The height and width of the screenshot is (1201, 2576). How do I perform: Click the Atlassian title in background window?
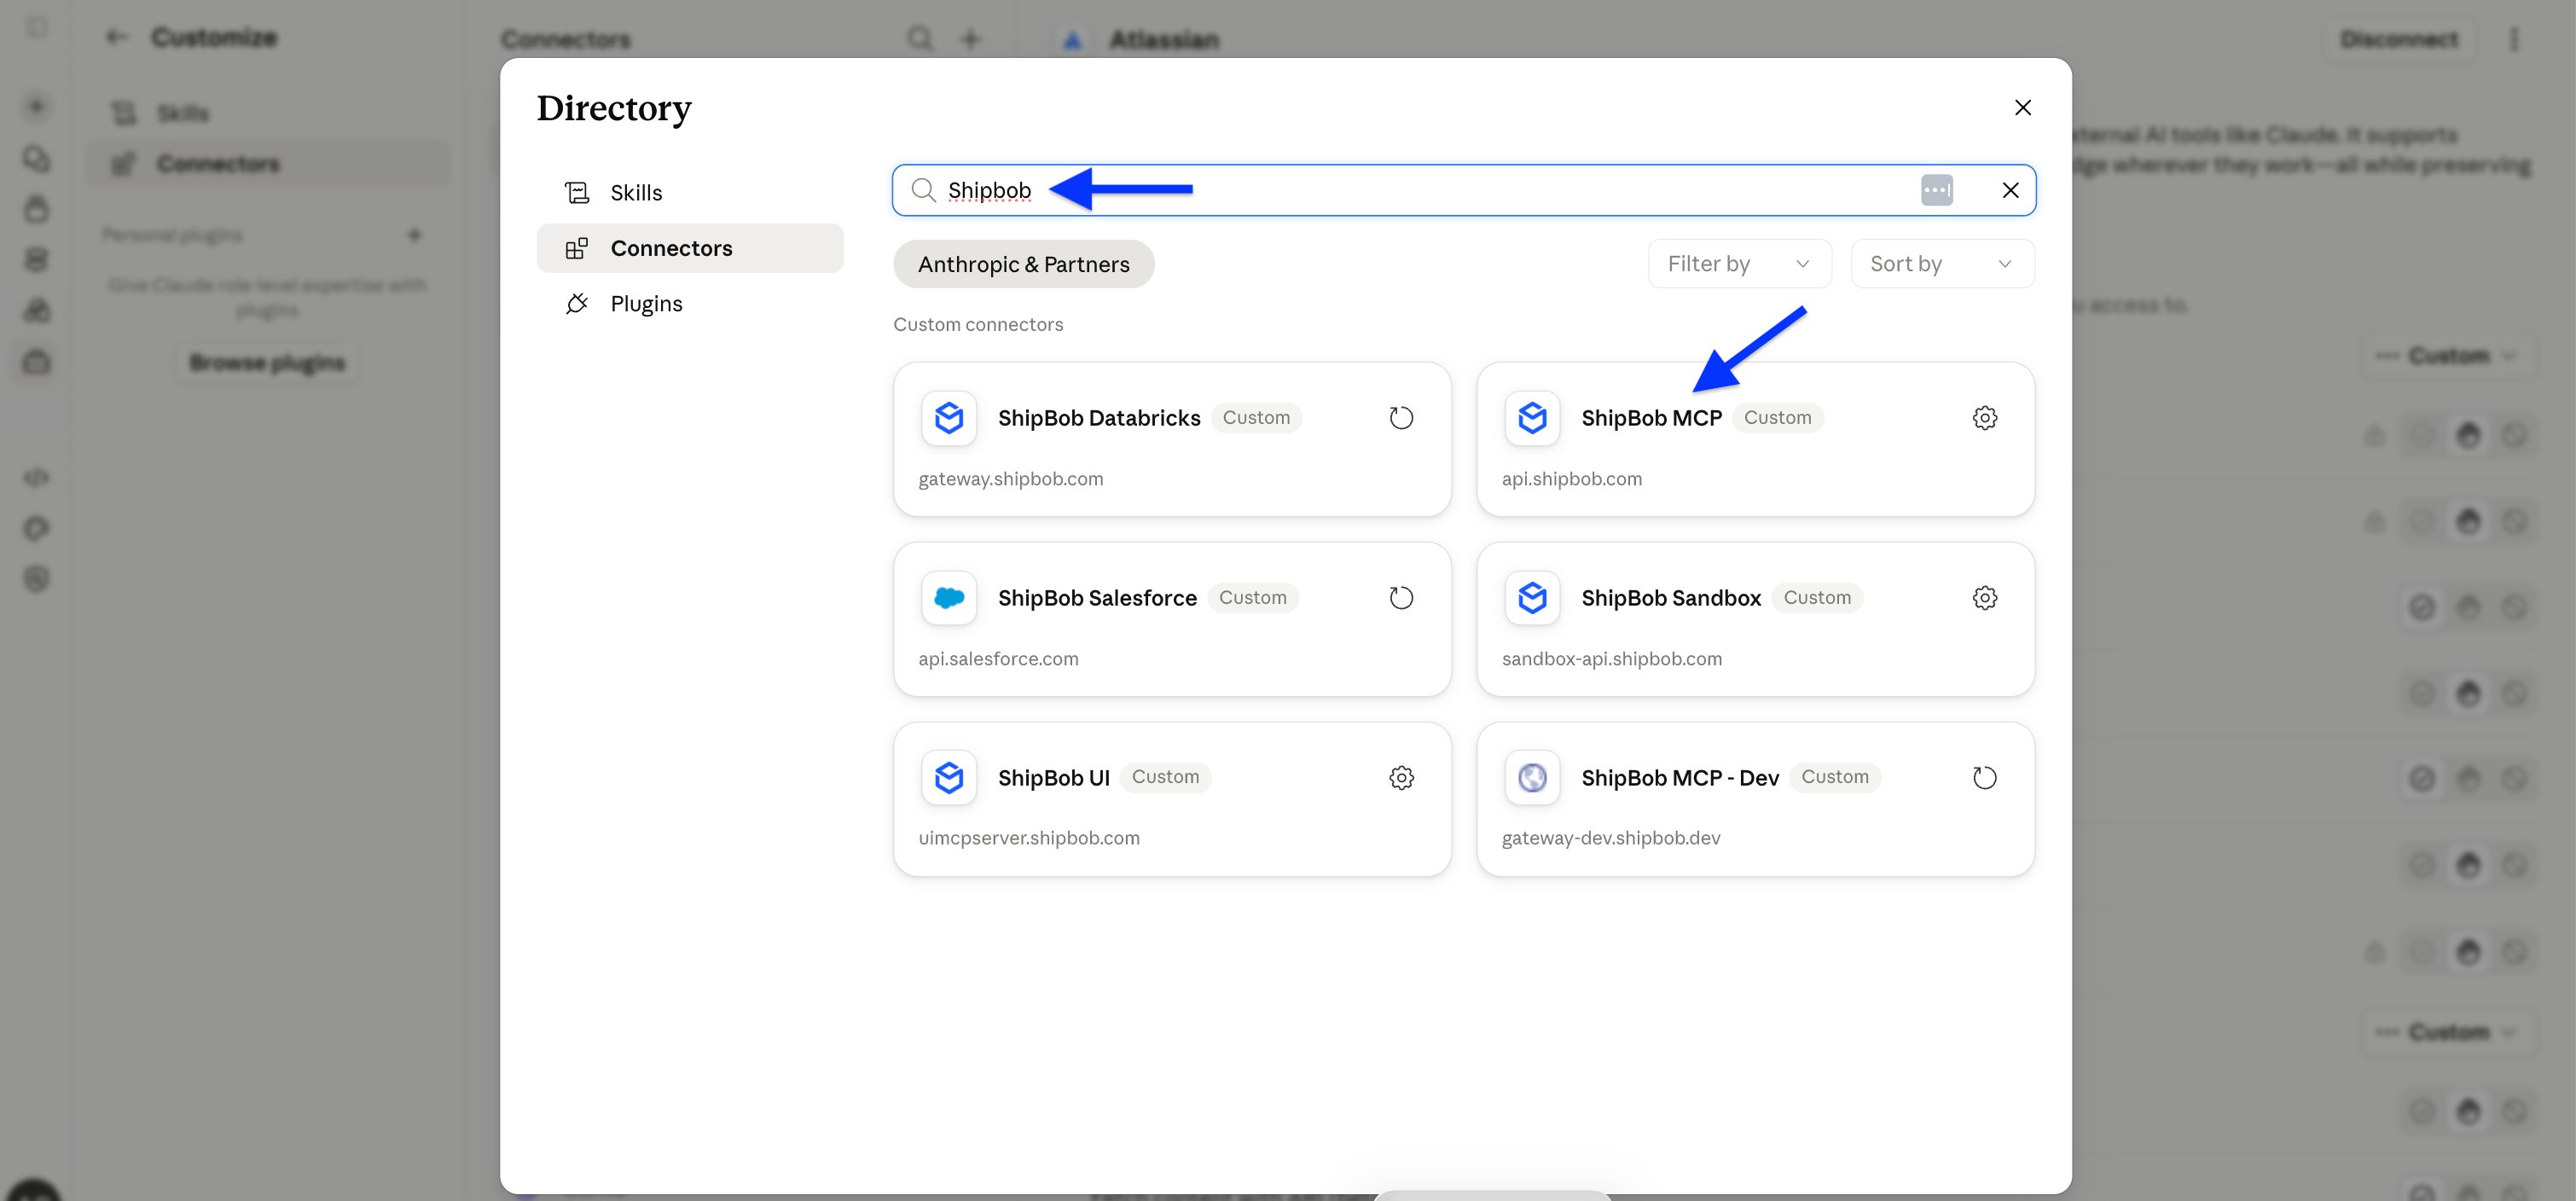1164,40
